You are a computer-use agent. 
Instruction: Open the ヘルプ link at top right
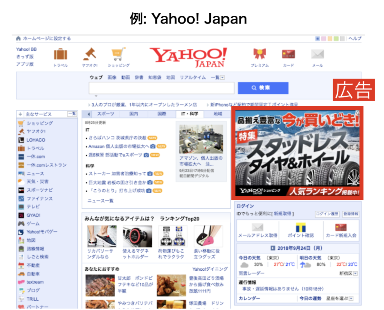(355, 39)
